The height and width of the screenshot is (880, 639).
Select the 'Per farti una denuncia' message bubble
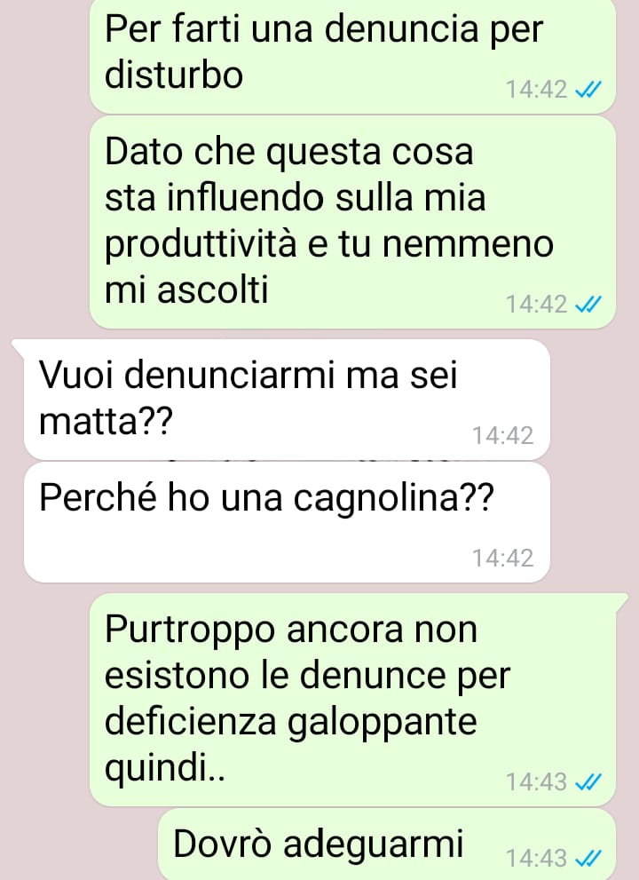pos(353,56)
